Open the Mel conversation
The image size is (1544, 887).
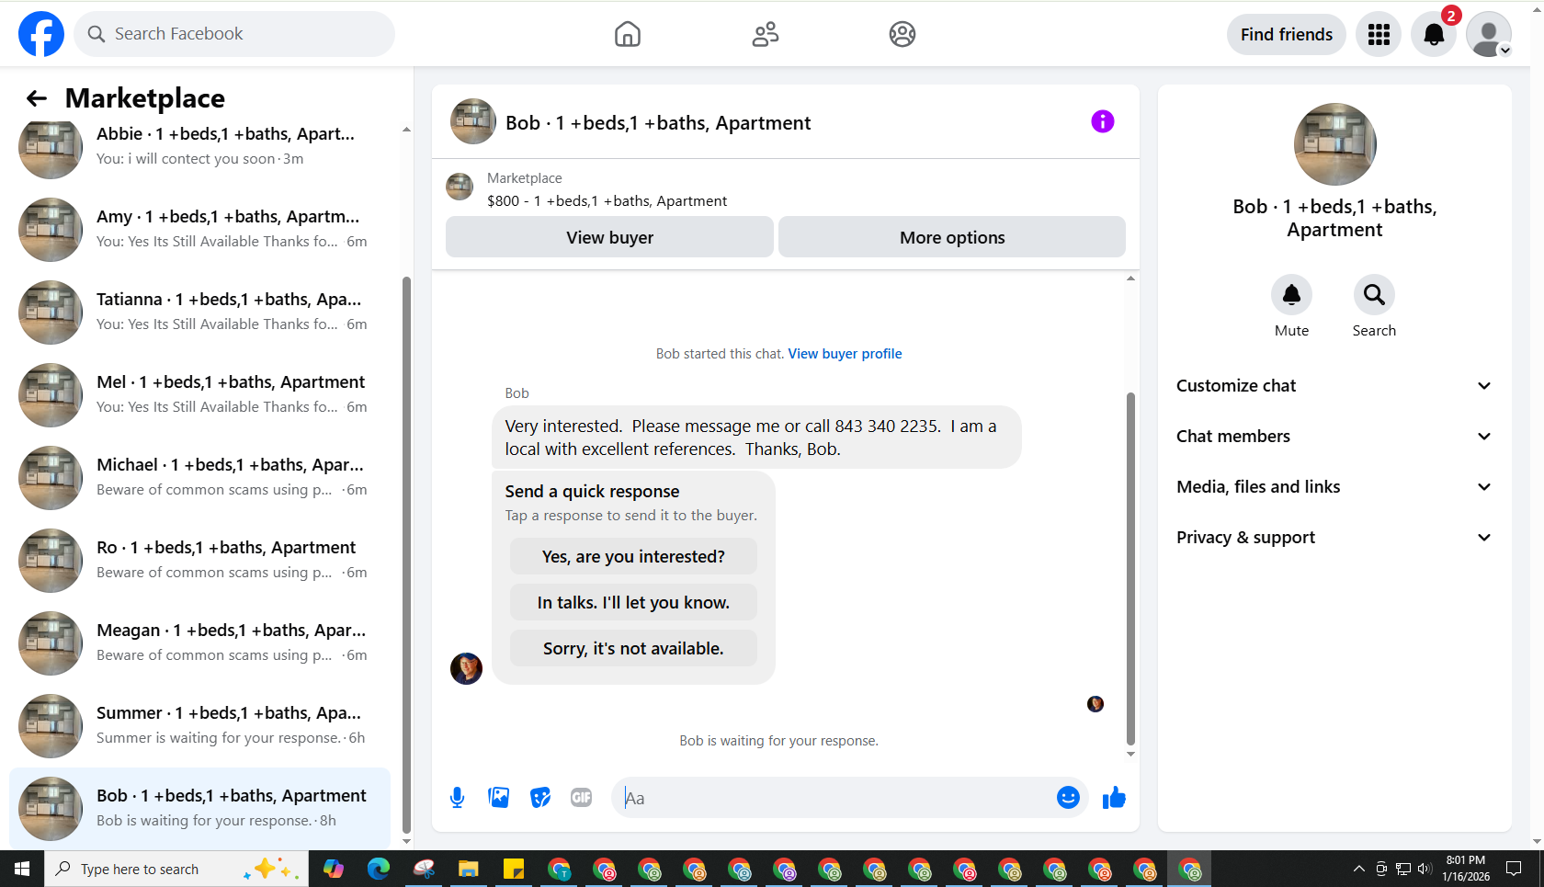coord(200,395)
